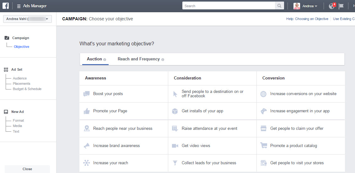Open the Andrea Vahl account dropdown
This screenshot has width=355, height=173.
point(27,19)
